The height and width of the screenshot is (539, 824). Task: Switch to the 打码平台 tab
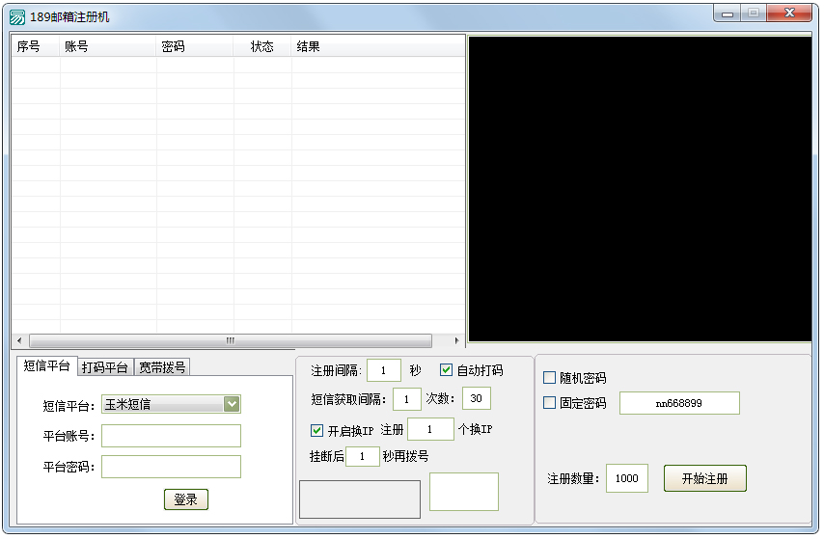pos(105,367)
